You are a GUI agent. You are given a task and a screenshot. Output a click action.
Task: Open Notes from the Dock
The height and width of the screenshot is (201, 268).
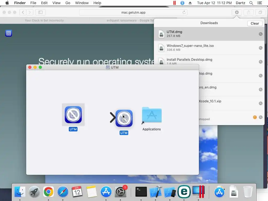[x=91, y=192]
